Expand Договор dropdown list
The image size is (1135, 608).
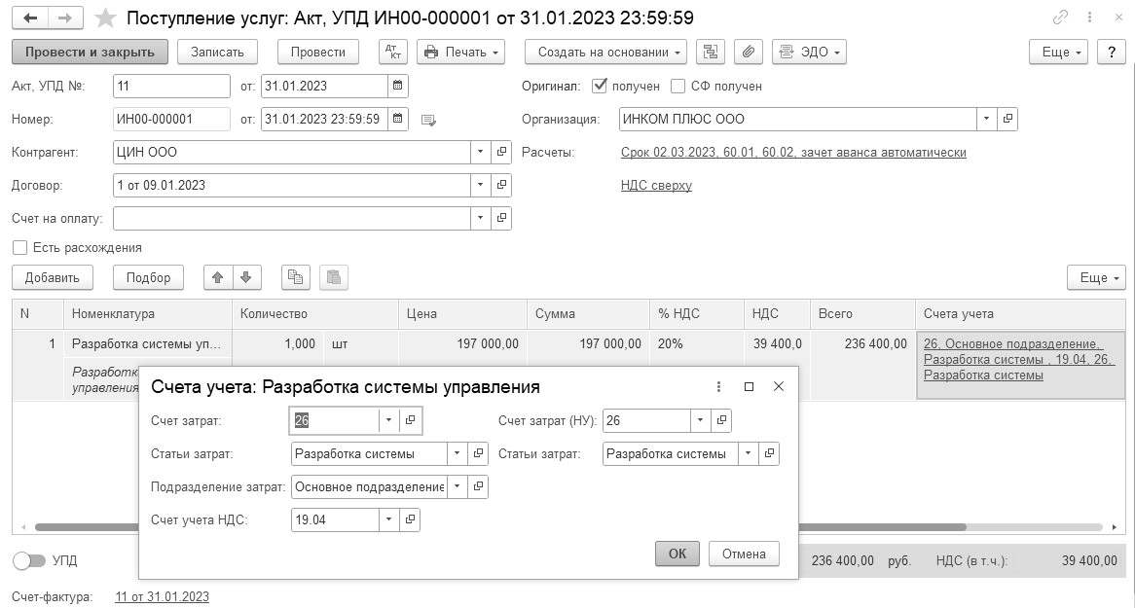coord(481,185)
